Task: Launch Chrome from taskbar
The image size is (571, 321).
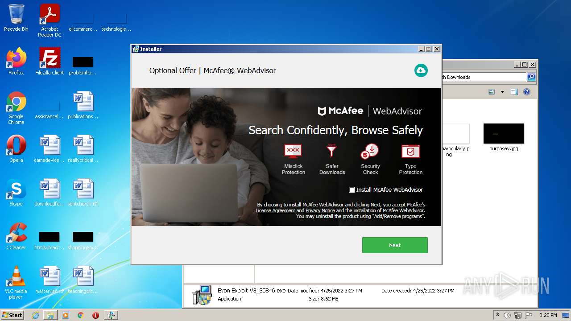Action: click(x=81, y=315)
